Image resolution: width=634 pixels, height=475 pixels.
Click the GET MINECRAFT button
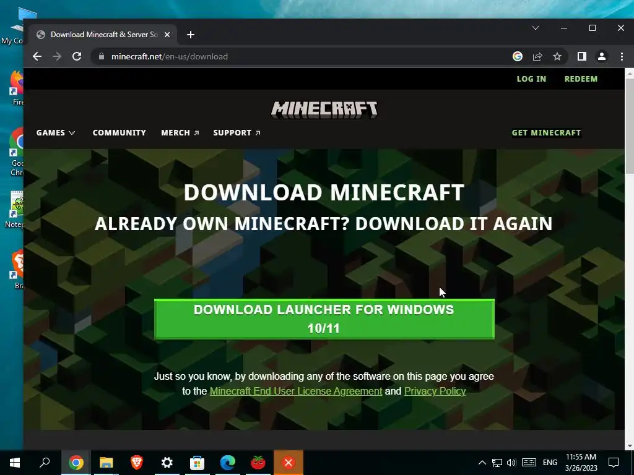click(546, 132)
